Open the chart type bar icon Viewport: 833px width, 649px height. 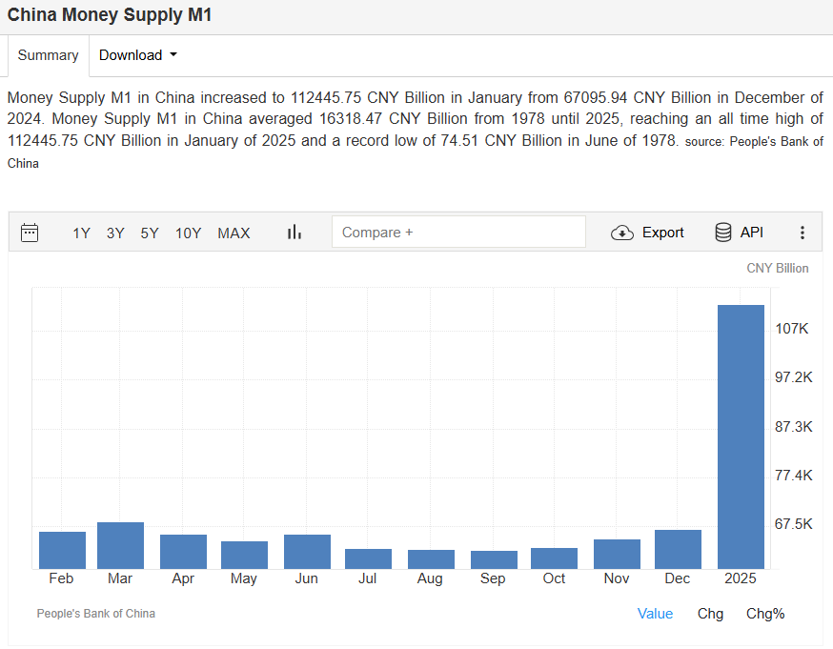(295, 233)
